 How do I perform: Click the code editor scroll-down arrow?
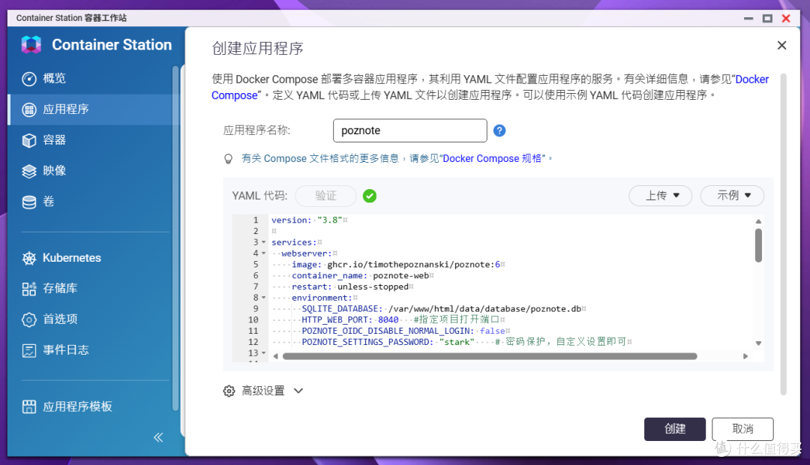758,343
